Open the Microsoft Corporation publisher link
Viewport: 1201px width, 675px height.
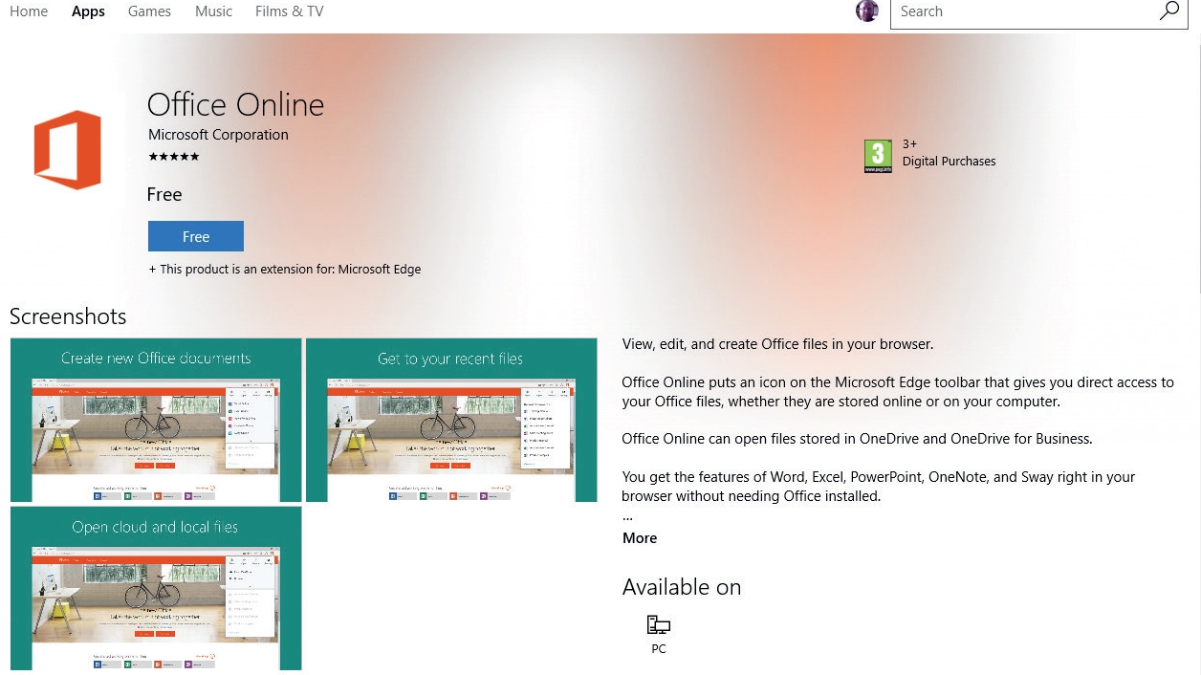(218, 135)
